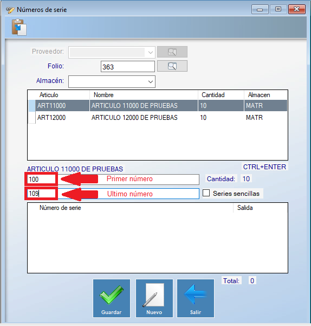Click the Folio field containing 363

click(x=128, y=67)
